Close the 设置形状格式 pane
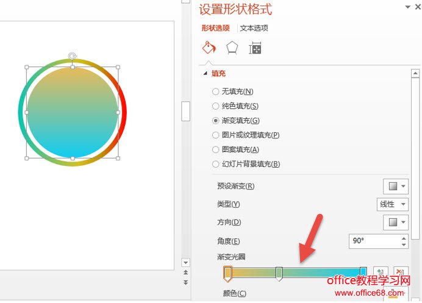This screenshot has height=303, width=422. coord(418,7)
